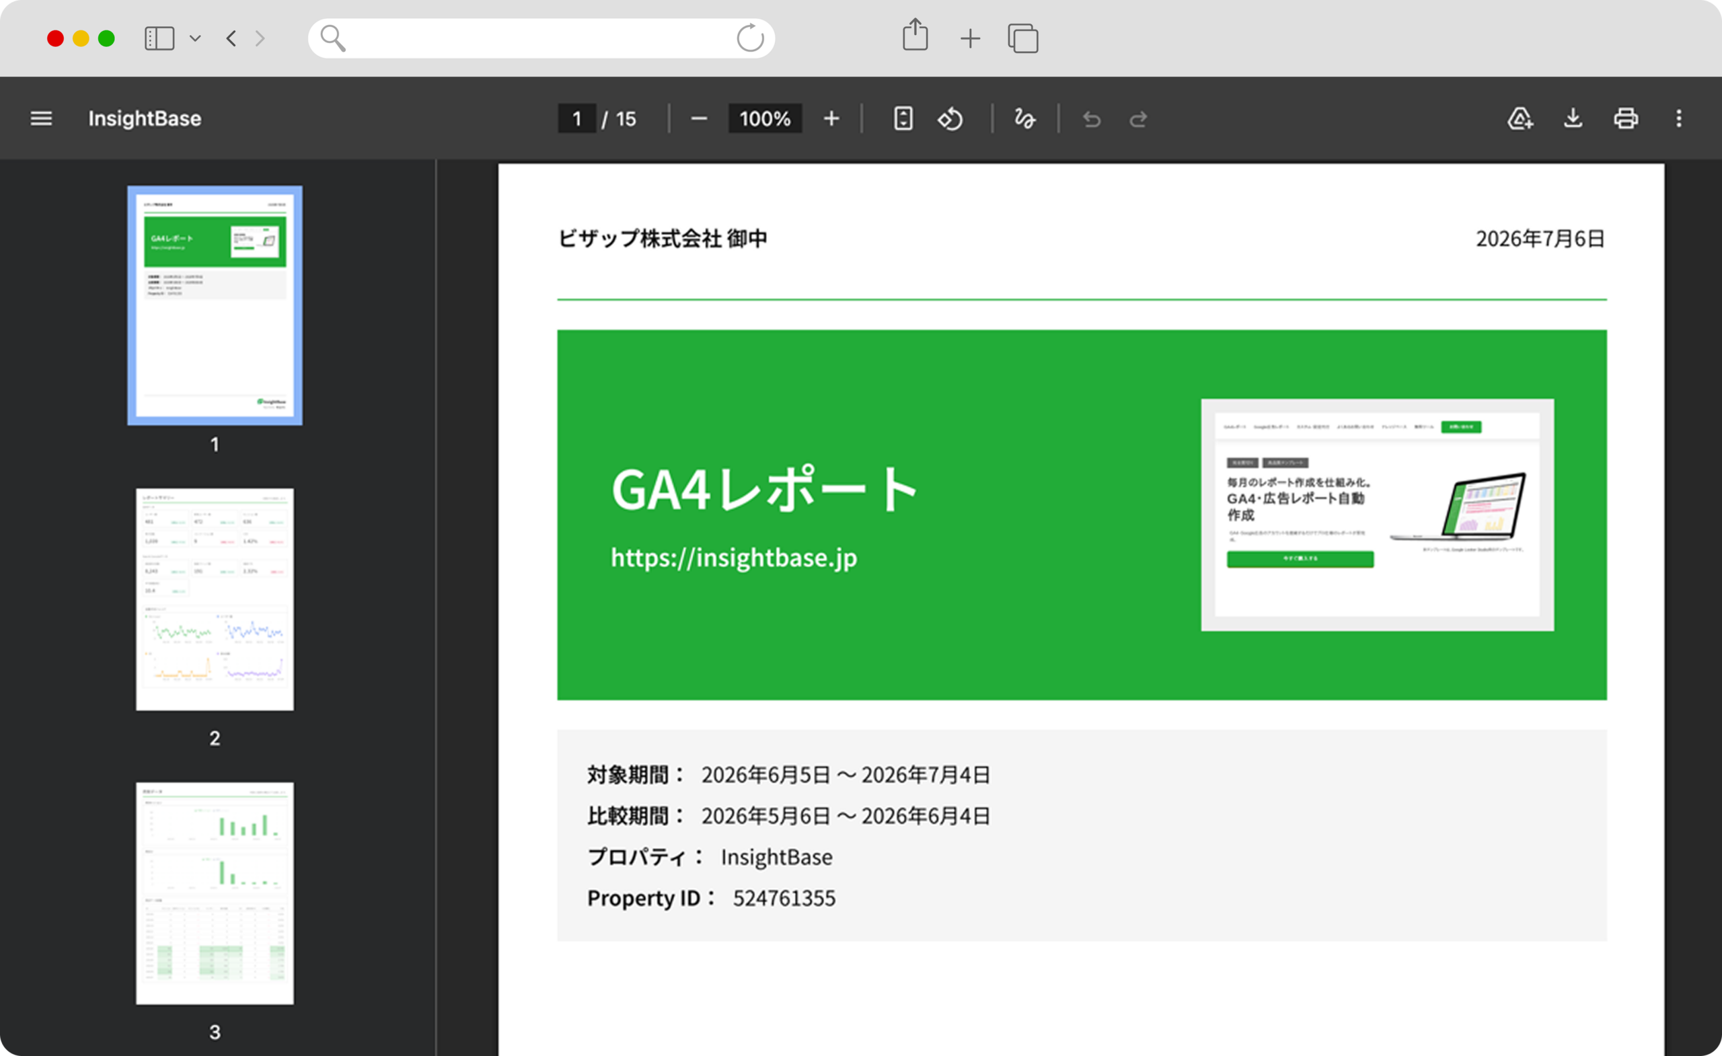Screen dimensions: 1722x1056
Task: Go forward in browser history
Action: 260,38
